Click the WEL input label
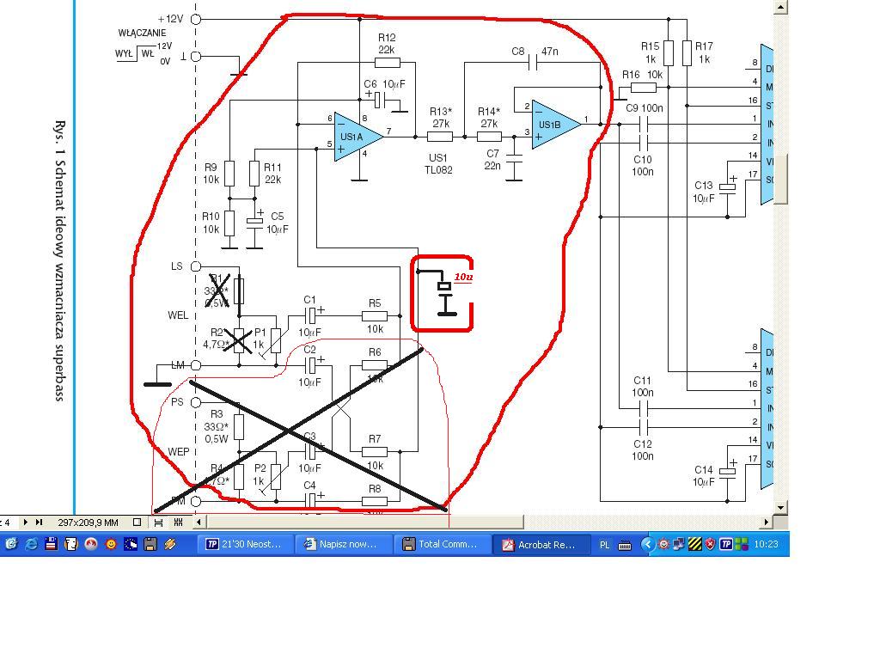 pyautogui.click(x=178, y=315)
